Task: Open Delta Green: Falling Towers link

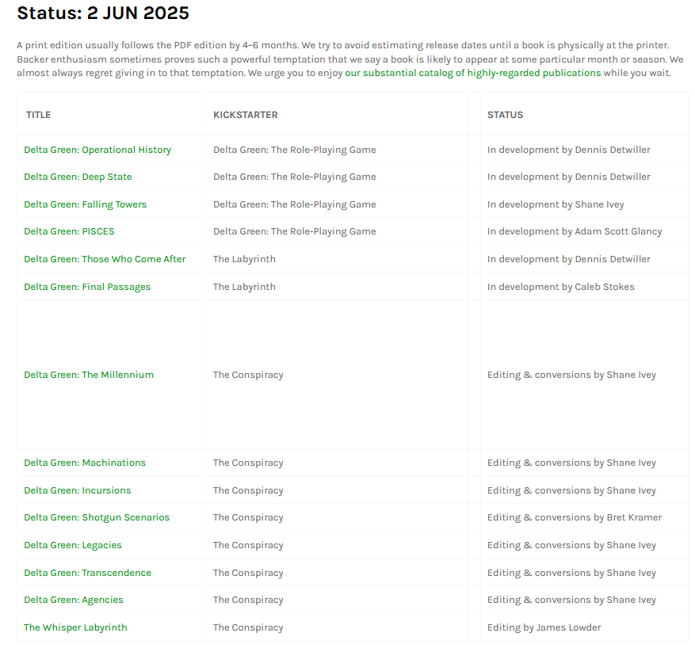Action: point(85,204)
